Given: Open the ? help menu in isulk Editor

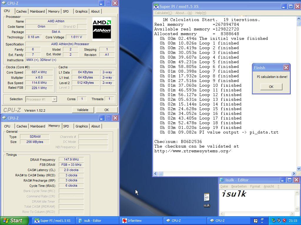Looking at the screenshot, I should 278,186.
